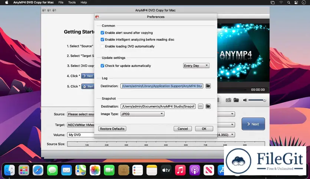Image resolution: width=310 pixels, height=179 pixels.
Task: Open Log destination folder icon
Action: pos(208,86)
